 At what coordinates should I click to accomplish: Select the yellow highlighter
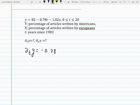(57, 2)
